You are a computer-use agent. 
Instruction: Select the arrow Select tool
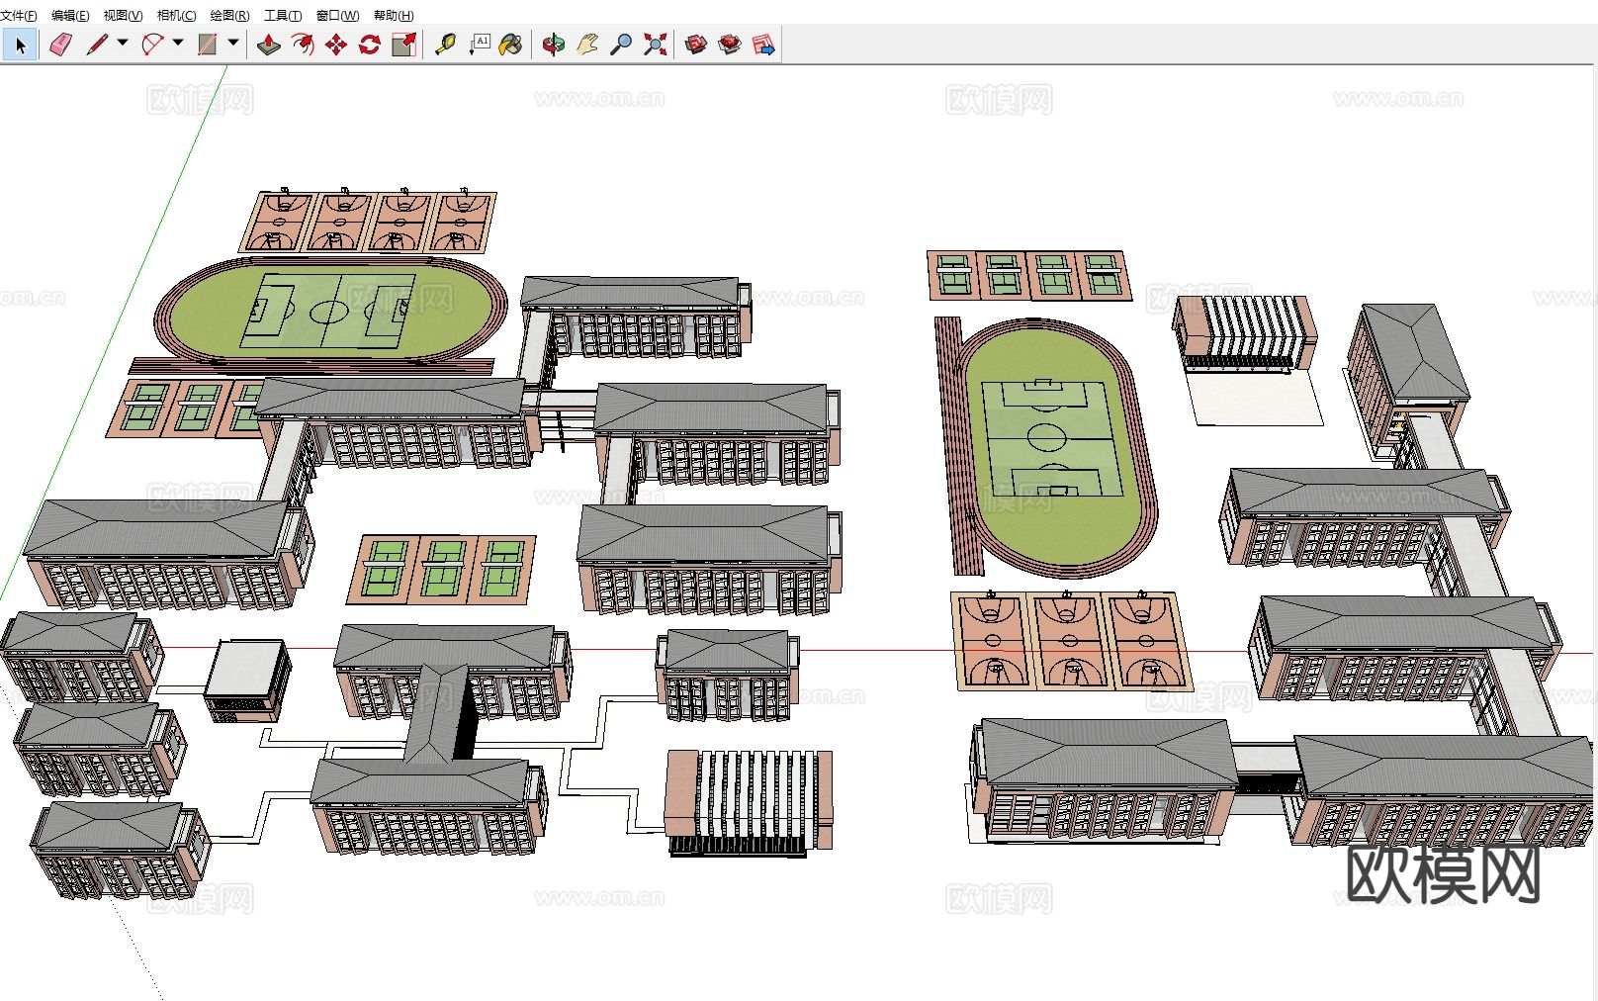[21, 45]
